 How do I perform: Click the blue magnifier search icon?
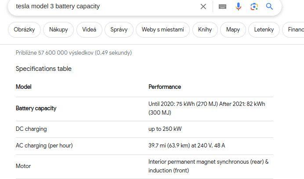click(270, 7)
